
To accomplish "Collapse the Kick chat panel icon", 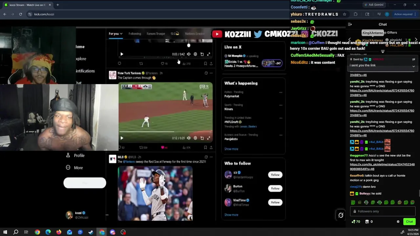I will pyautogui.click(x=350, y=24).
